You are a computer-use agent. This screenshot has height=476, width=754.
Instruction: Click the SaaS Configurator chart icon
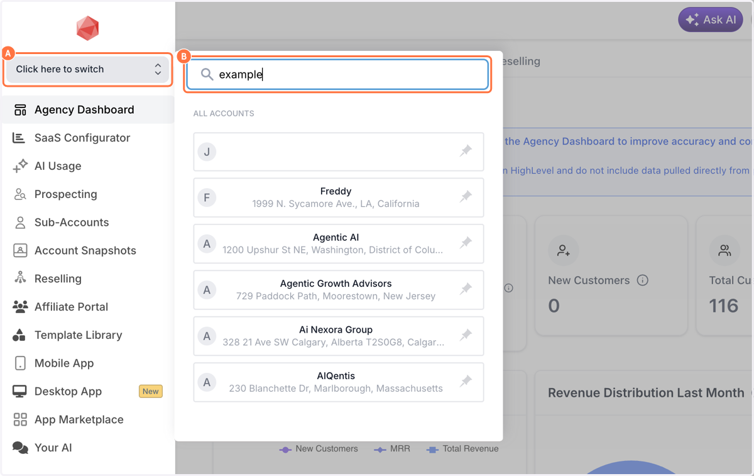[19, 138]
